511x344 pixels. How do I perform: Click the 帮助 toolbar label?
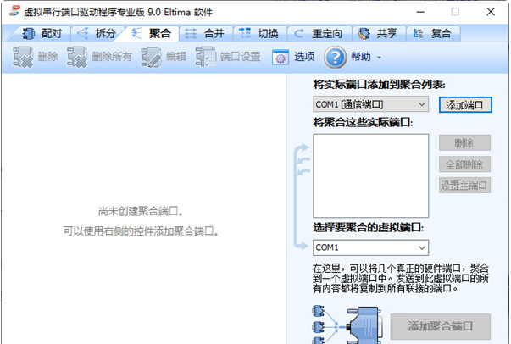(361, 57)
